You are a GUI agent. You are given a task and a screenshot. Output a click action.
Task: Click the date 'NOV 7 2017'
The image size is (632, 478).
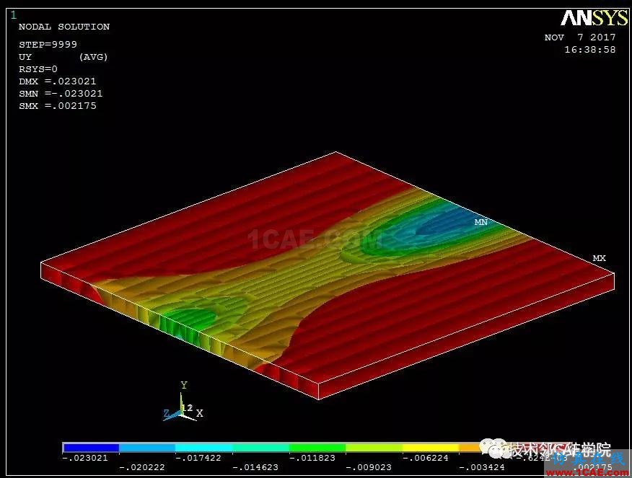tap(580, 37)
